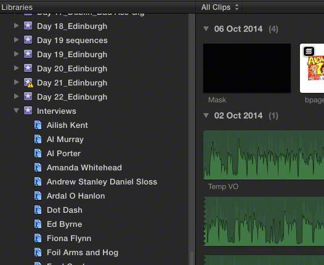Click the Ed Byrne keyword collection icon
The width and height of the screenshot is (324, 265).
click(38, 224)
